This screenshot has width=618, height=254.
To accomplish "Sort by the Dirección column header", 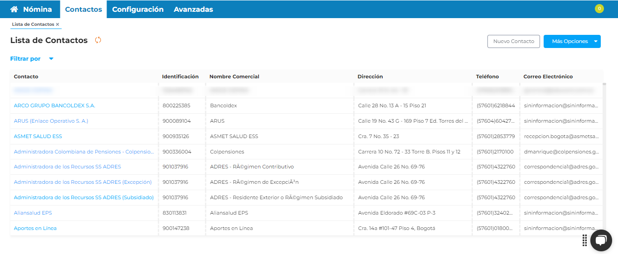I will coord(370,77).
